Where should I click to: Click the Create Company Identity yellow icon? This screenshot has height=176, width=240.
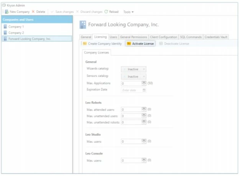(85, 44)
